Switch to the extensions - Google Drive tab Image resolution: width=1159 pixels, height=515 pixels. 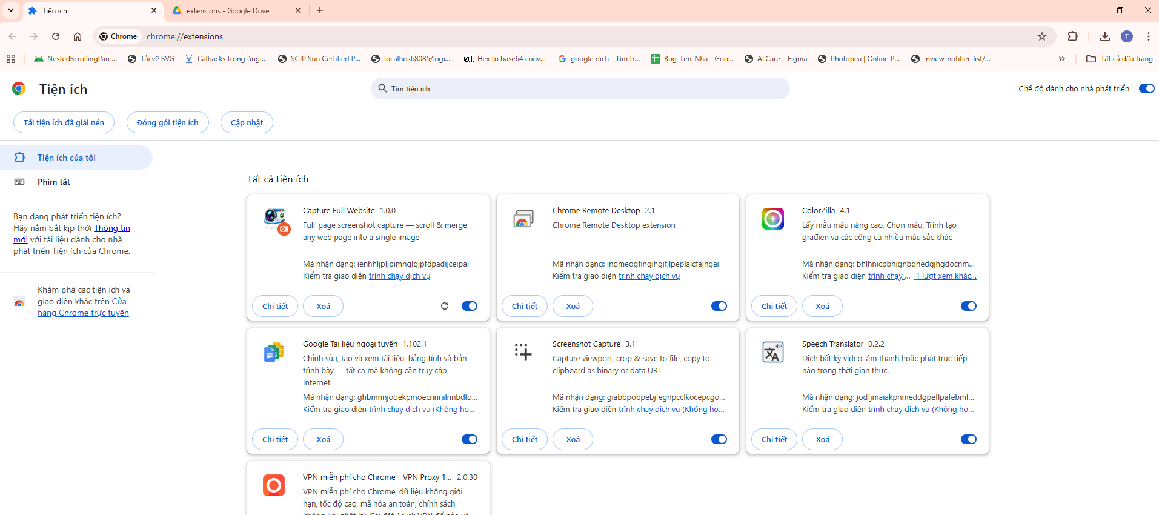(236, 11)
